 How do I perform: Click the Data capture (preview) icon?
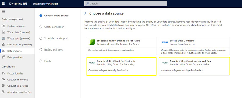pos(3,45)
